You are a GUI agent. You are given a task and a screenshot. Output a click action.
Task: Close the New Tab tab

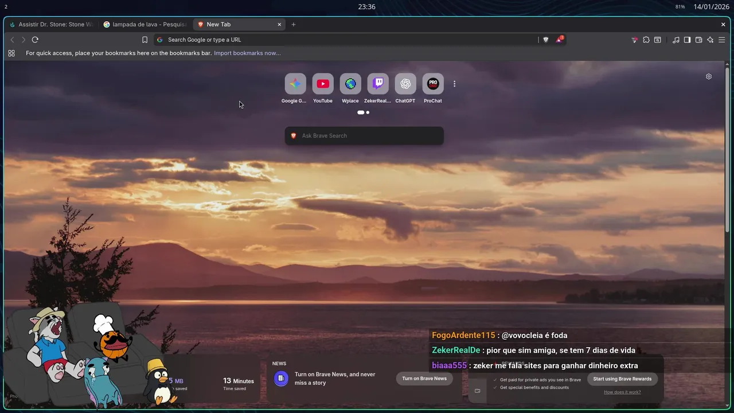click(x=279, y=25)
